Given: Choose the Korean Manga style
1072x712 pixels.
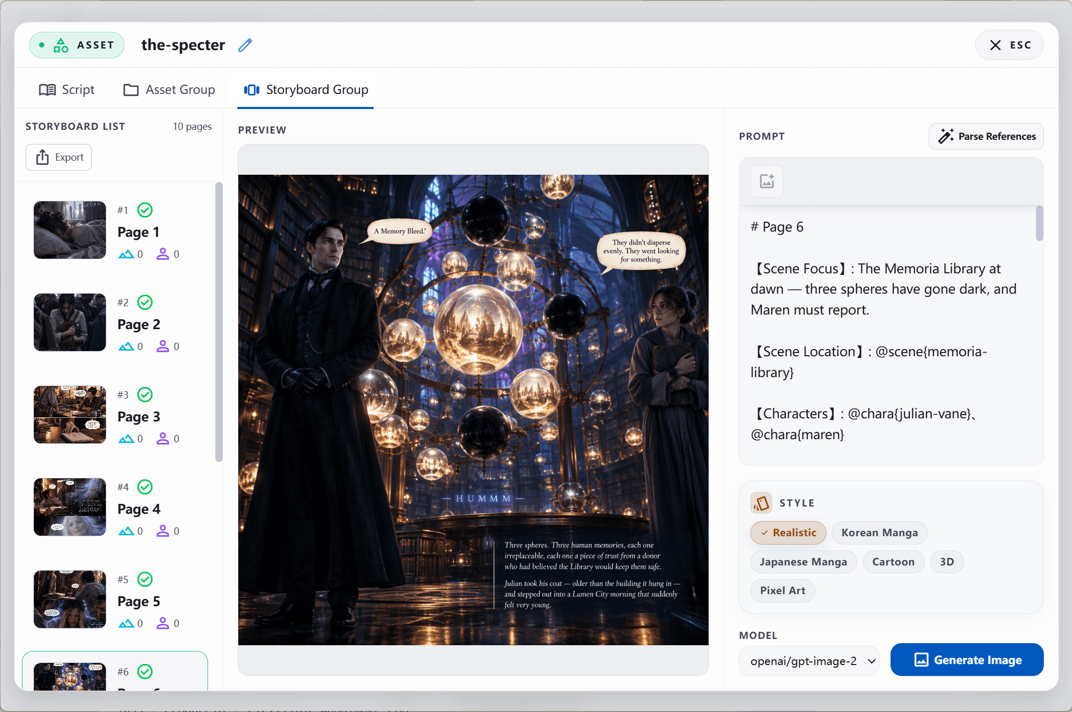Looking at the screenshot, I should click(880, 533).
